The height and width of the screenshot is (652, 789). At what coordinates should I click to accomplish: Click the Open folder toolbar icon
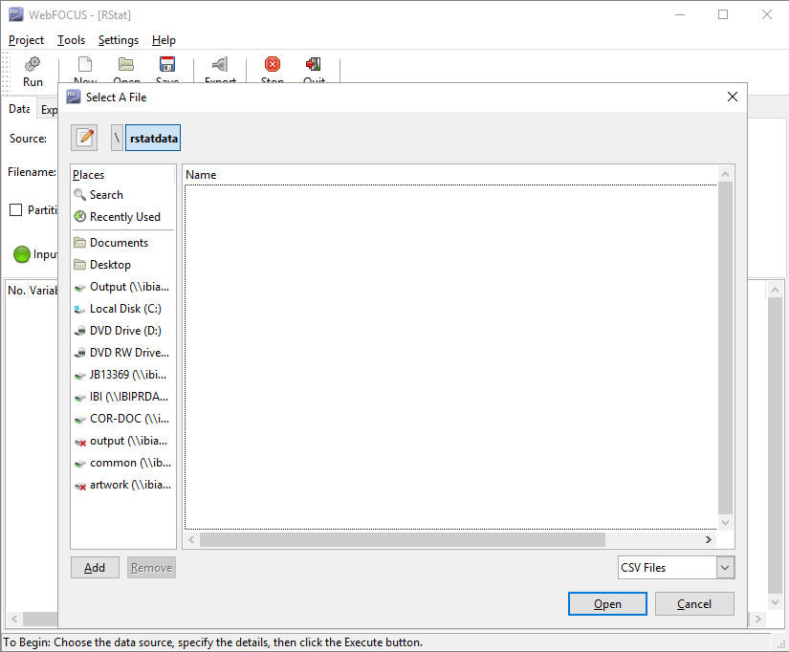(x=126, y=64)
